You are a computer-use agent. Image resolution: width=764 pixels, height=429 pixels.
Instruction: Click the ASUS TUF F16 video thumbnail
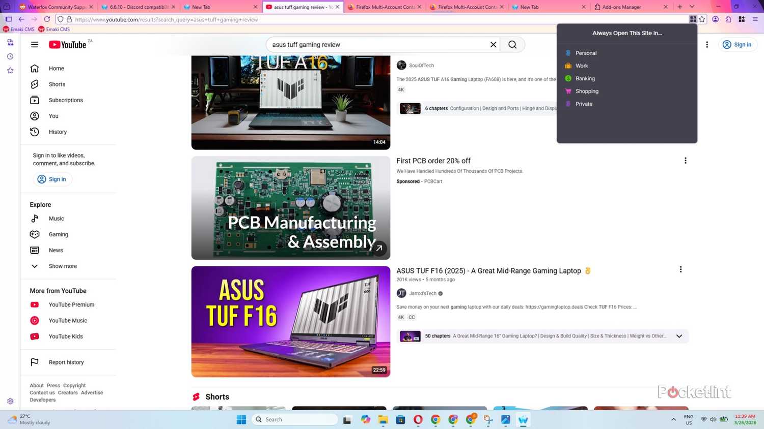(290, 321)
